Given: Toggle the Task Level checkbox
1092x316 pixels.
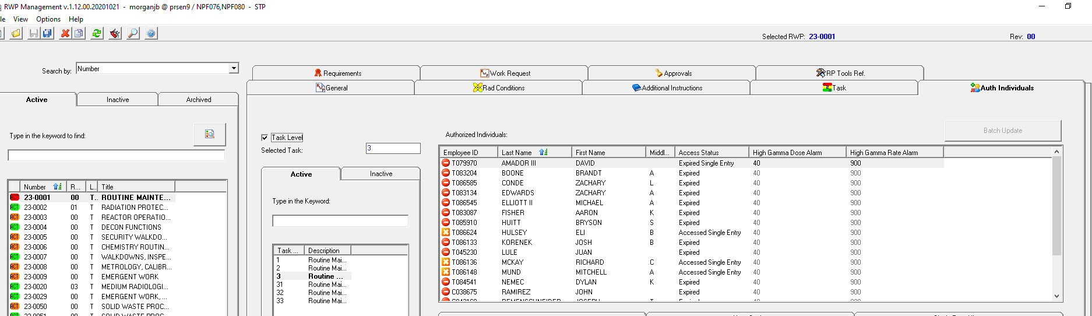Looking at the screenshot, I should (265, 138).
